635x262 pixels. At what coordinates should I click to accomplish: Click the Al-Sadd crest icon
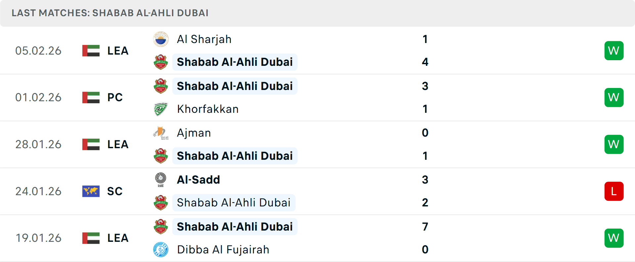[161, 180]
